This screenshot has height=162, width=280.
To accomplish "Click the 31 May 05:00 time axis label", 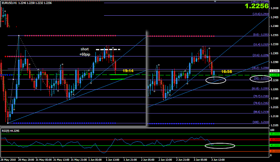I will click(x=44, y=160).
